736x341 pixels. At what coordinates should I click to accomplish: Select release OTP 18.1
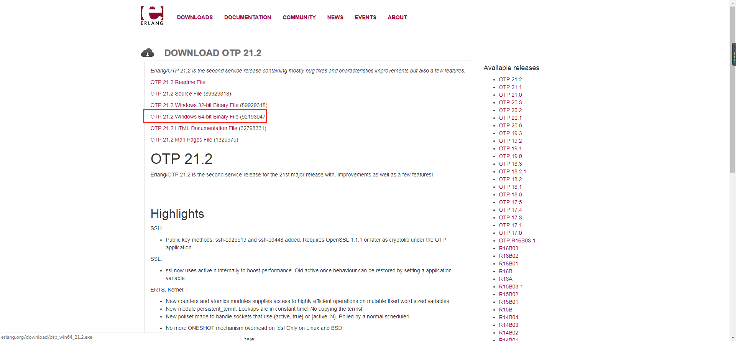(510, 187)
